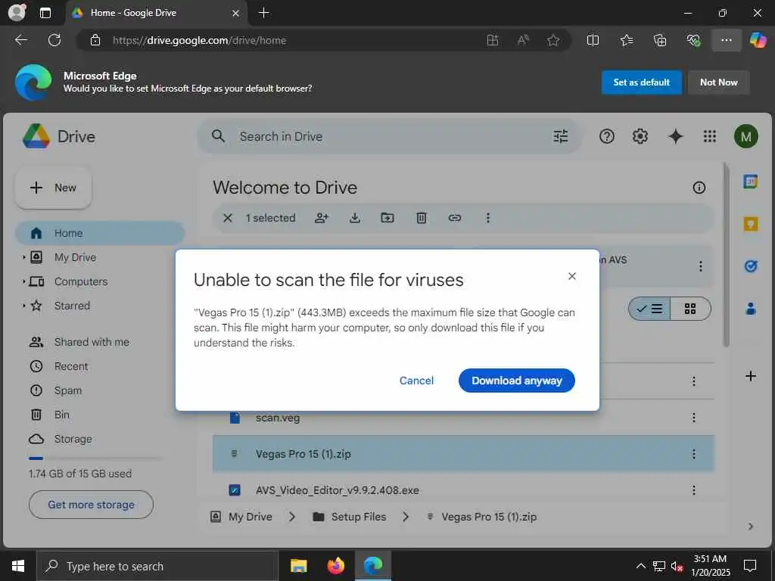This screenshot has height=581, width=775.
Task: Expand the Computers tree arrow
Action: pos(23,281)
